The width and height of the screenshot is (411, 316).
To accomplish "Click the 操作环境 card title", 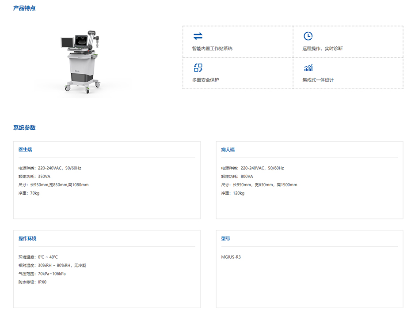I will (x=27, y=238).
